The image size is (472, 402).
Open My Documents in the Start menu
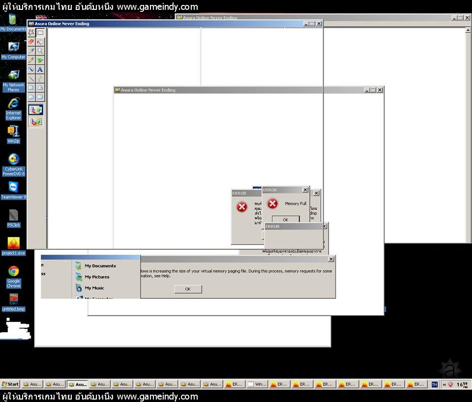click(x=96, y=266)
